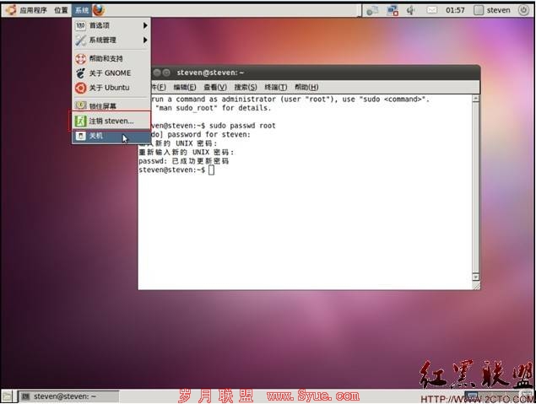Expand the 首选项 (Preferences) submenu arrow

click(145, 25)
